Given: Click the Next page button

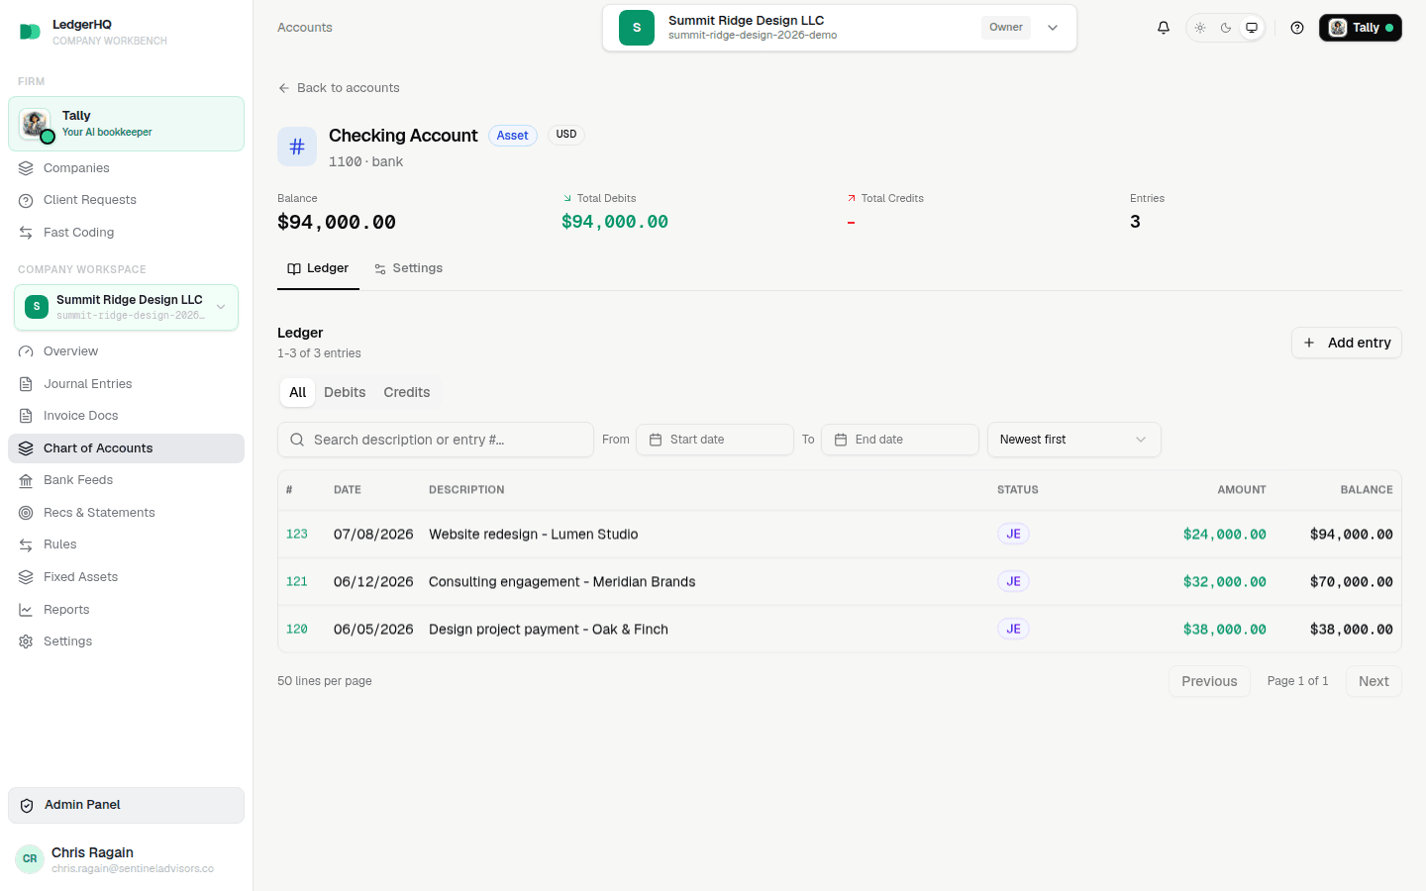Looking at the screenshot, I should (1374, 681).
